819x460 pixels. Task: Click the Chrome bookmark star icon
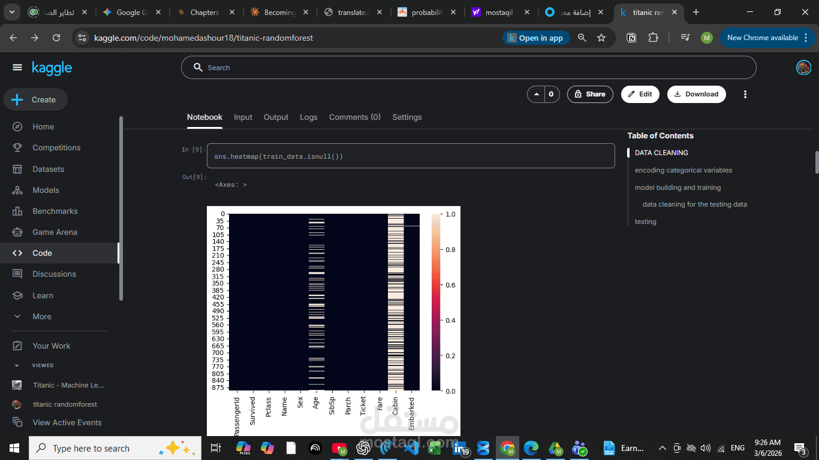click(x=601, y=38)
